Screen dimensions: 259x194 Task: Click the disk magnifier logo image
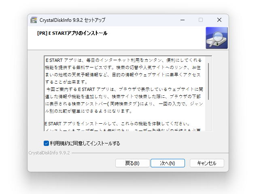pos(217,38)
